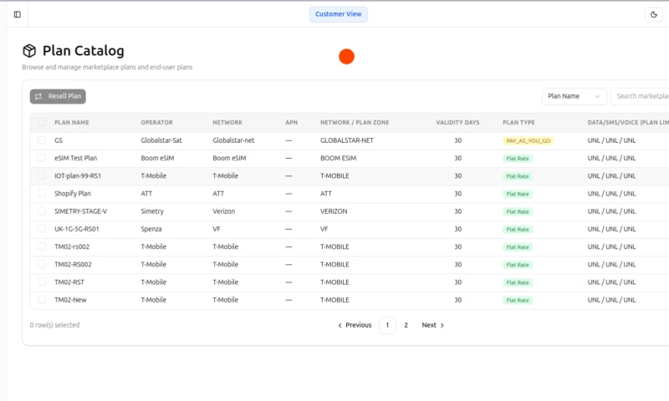The image size is (669, 401).
Task: Tick the Shopify Plan row checkbox
Action: (x=42, y=193)
